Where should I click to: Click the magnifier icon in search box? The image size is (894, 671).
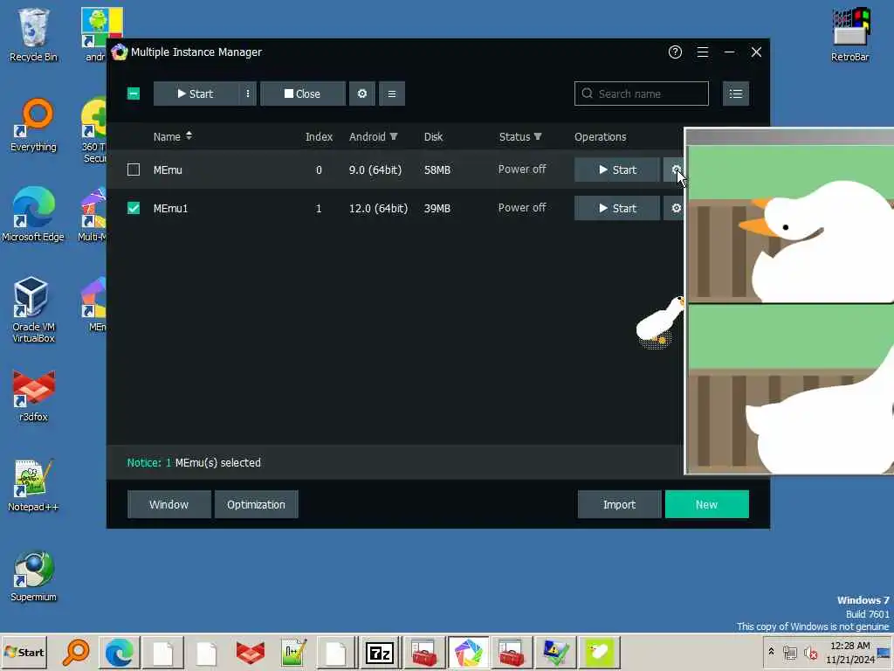pos(587,93)
